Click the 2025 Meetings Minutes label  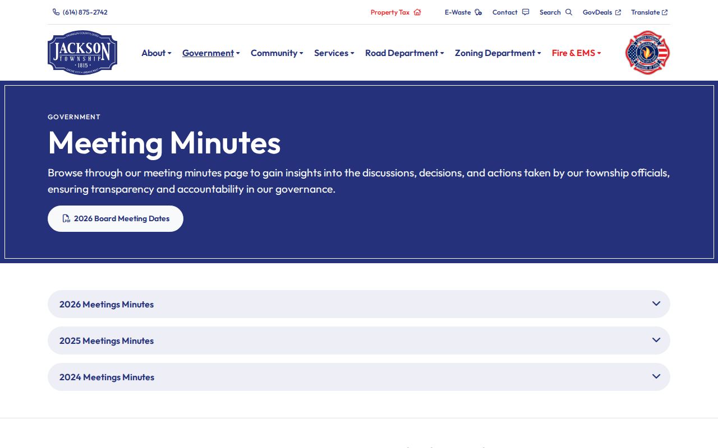click(x=107, y=340)
